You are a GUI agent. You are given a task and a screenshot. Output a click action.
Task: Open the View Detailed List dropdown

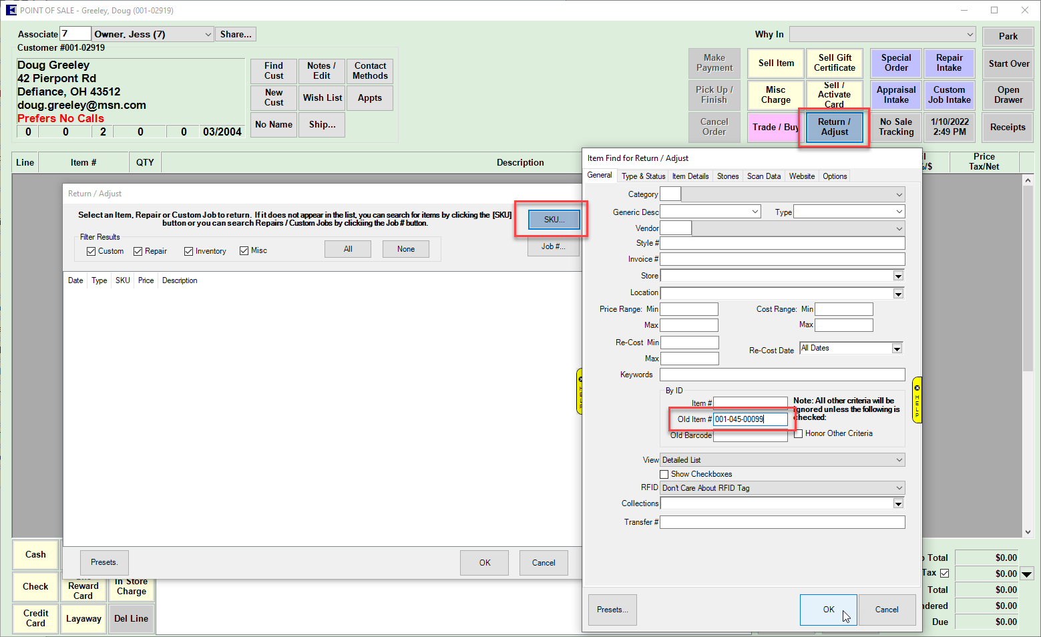pos(899,460)
